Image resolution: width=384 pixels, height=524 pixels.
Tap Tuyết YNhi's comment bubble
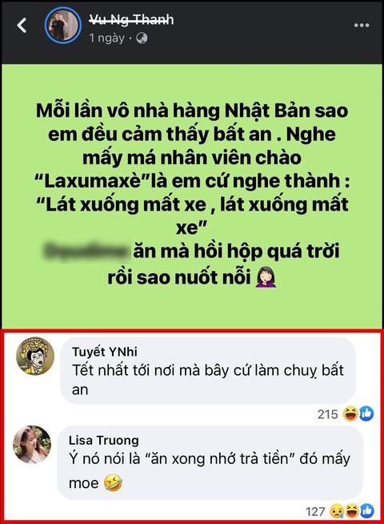point(208,371)
